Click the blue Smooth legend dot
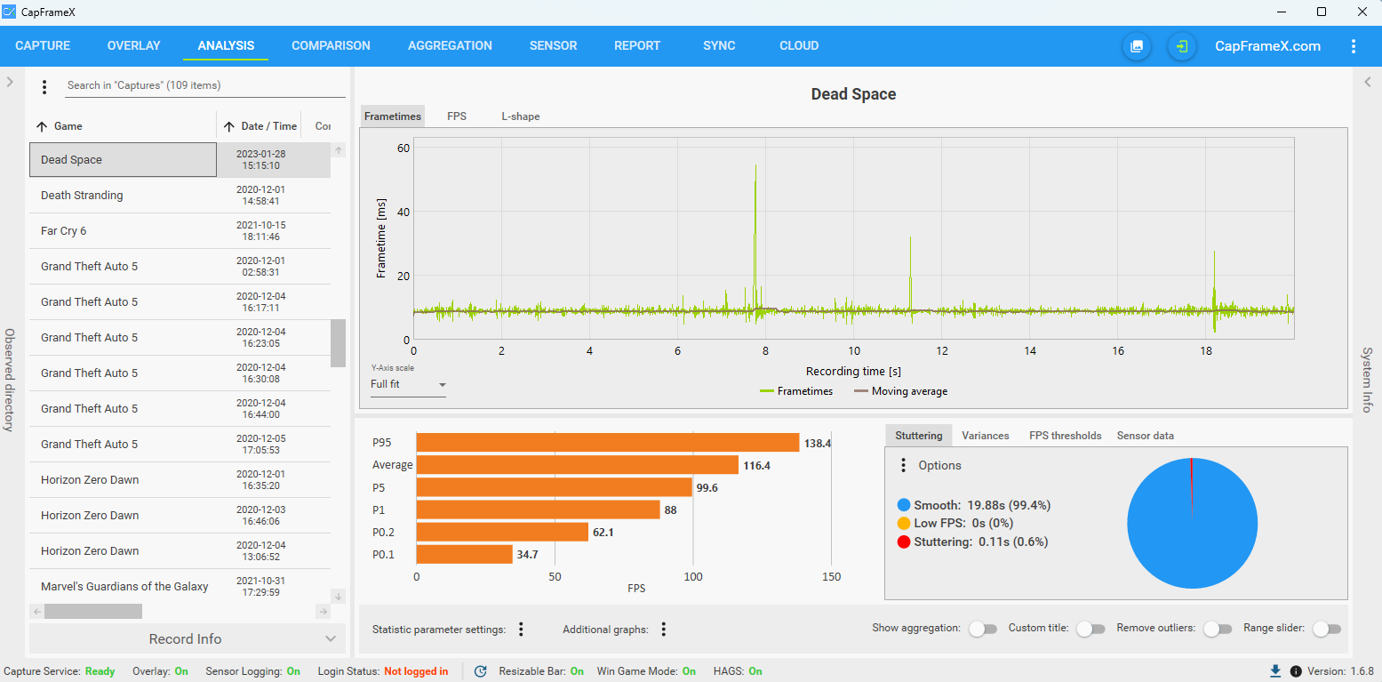The height and width of the screenshot is (682, 1382). pyautogui.click(x=904, y=505)
